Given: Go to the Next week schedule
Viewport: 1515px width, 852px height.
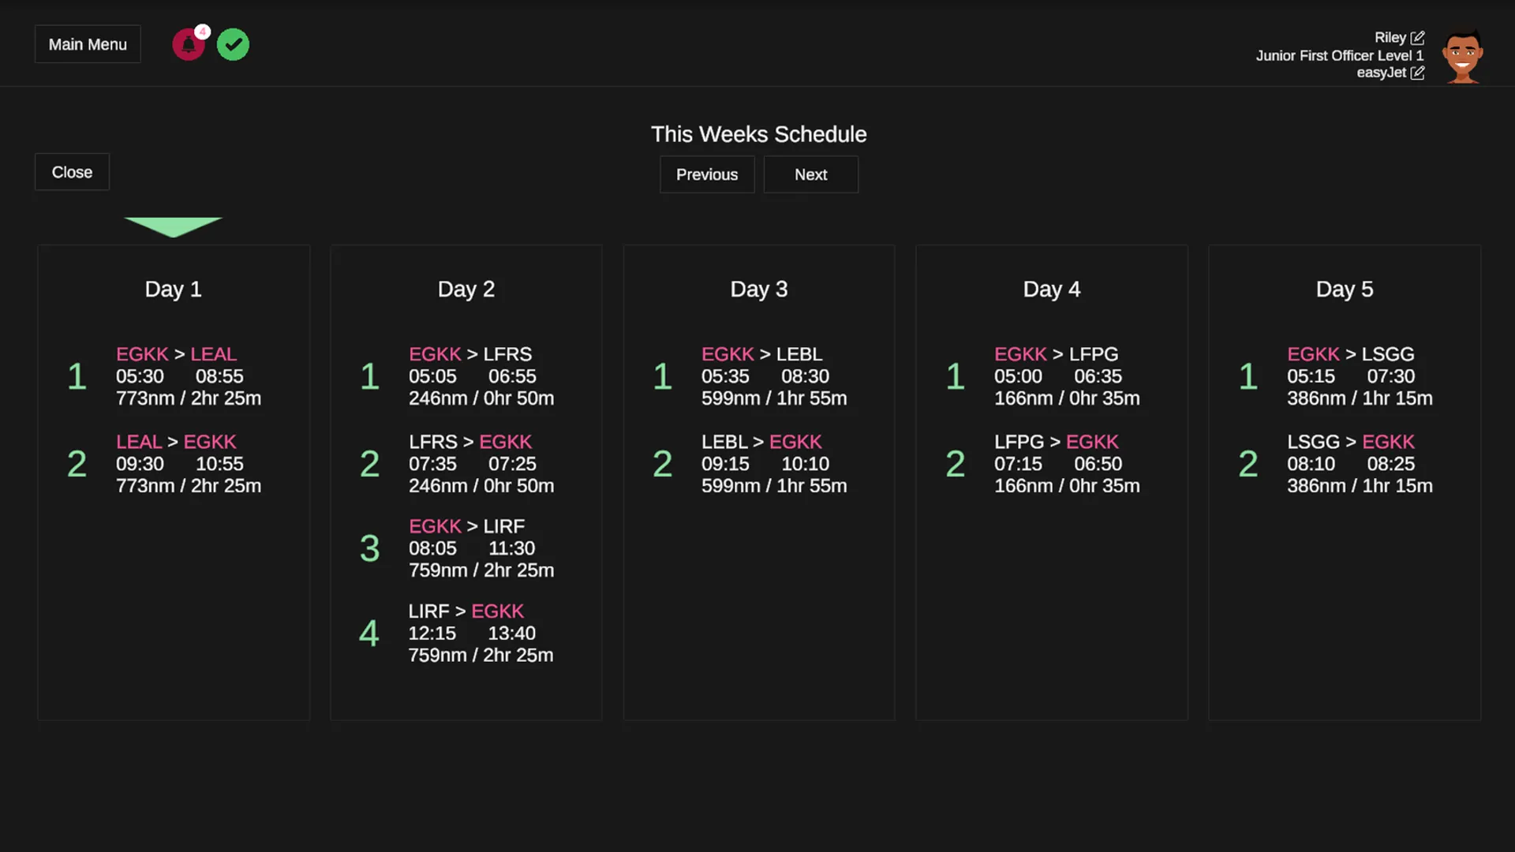Looking at the screenshot, I should click(x=810, y=174).
